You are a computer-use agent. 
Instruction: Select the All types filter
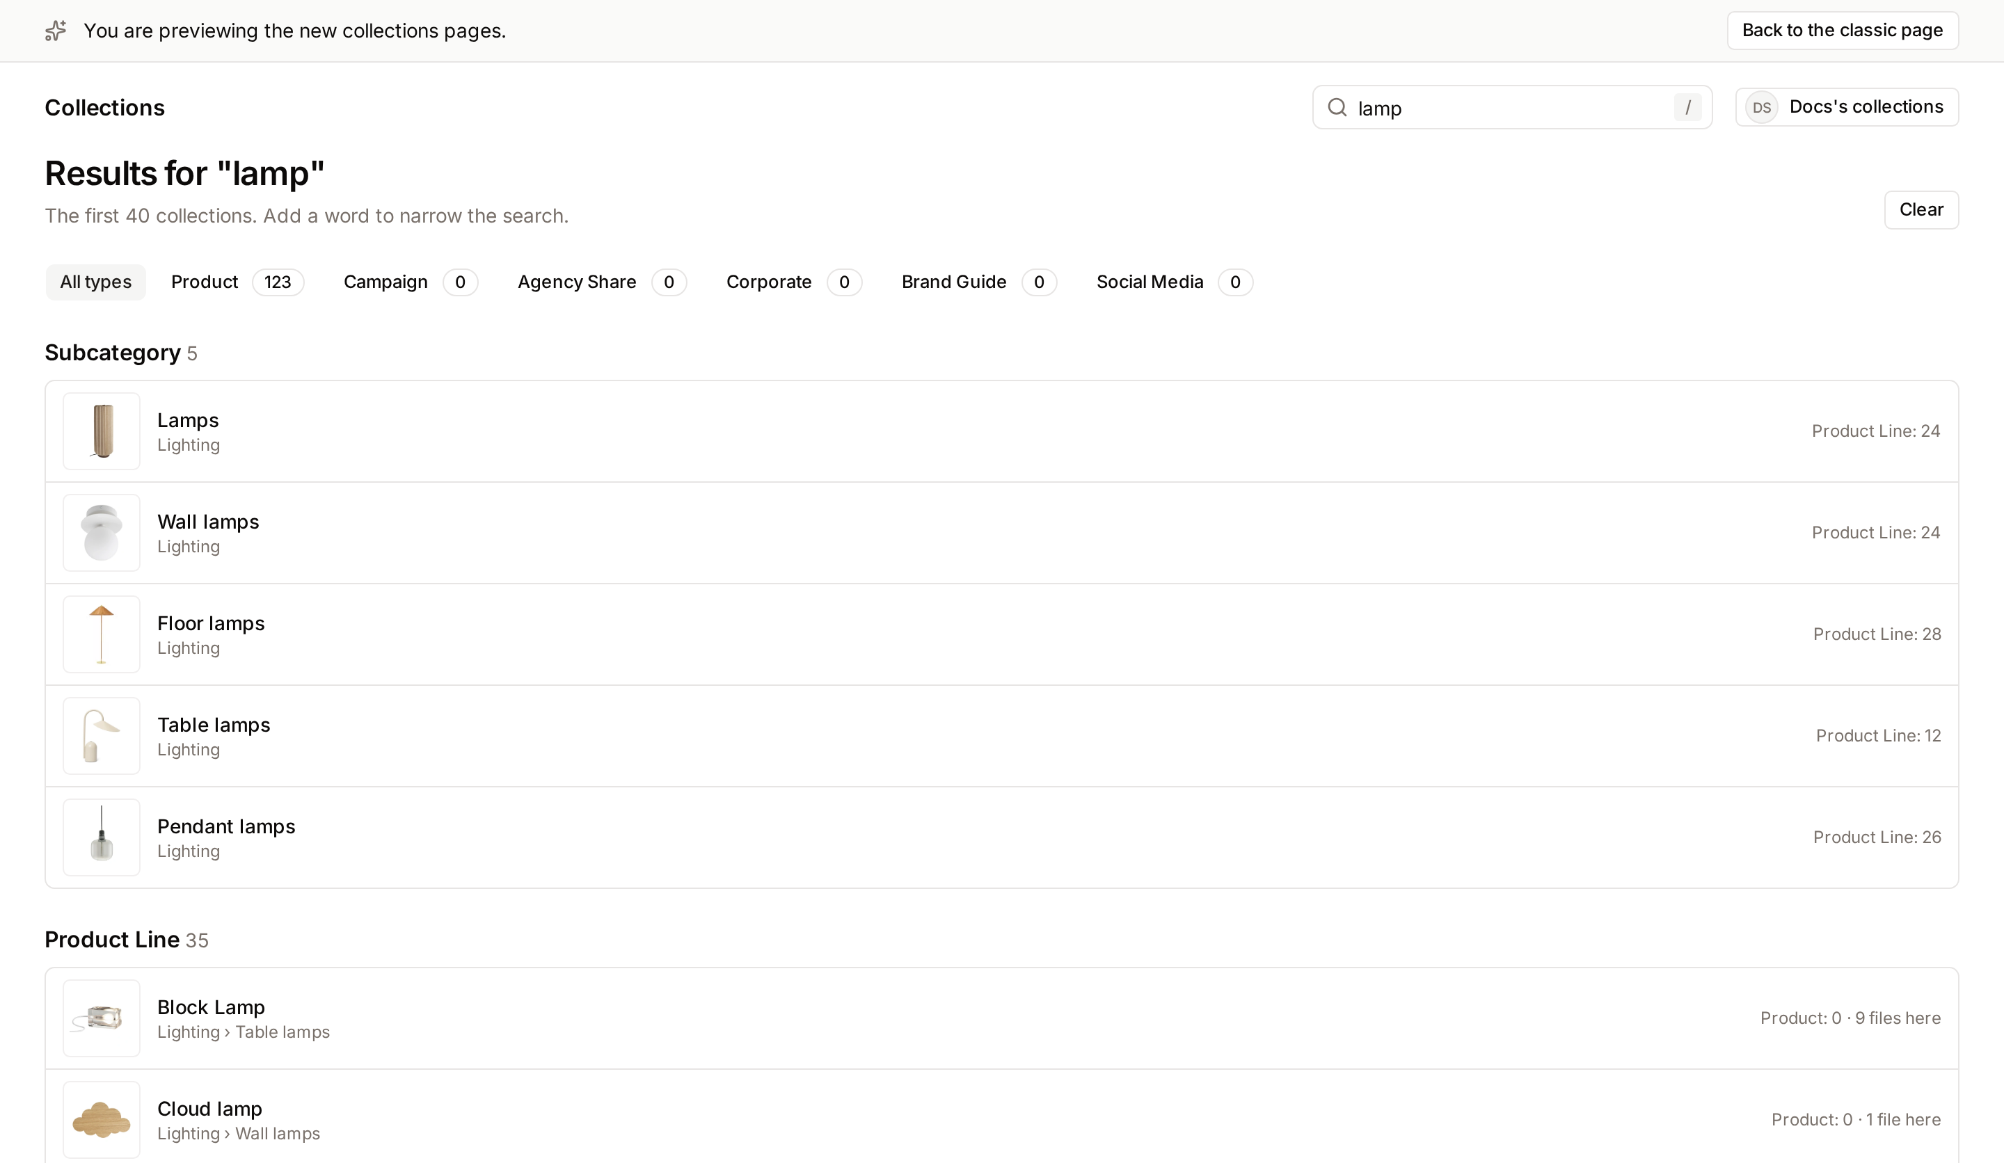(95, 282)
